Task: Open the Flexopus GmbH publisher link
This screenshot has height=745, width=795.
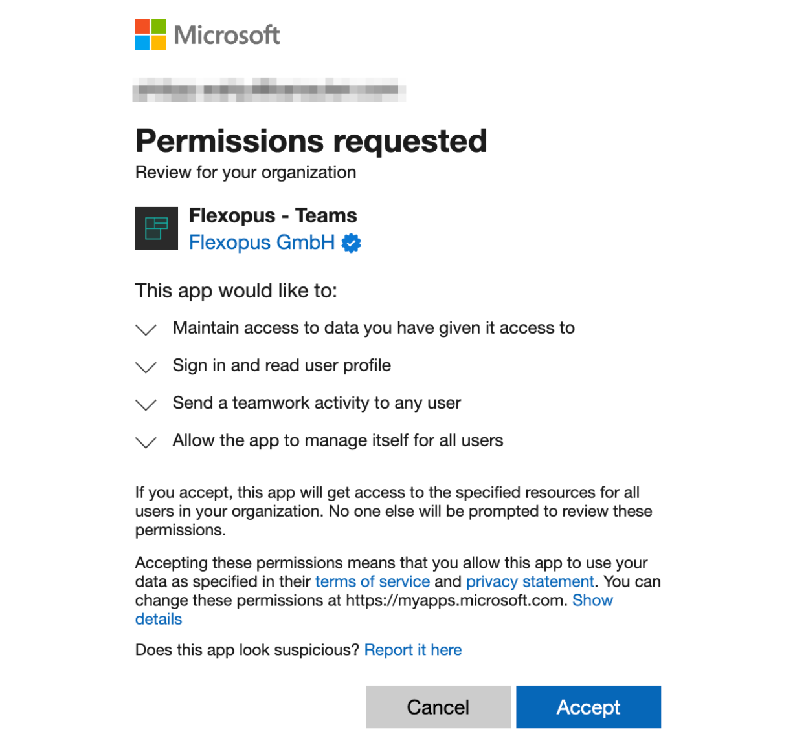Action: (x=262, y=243)
